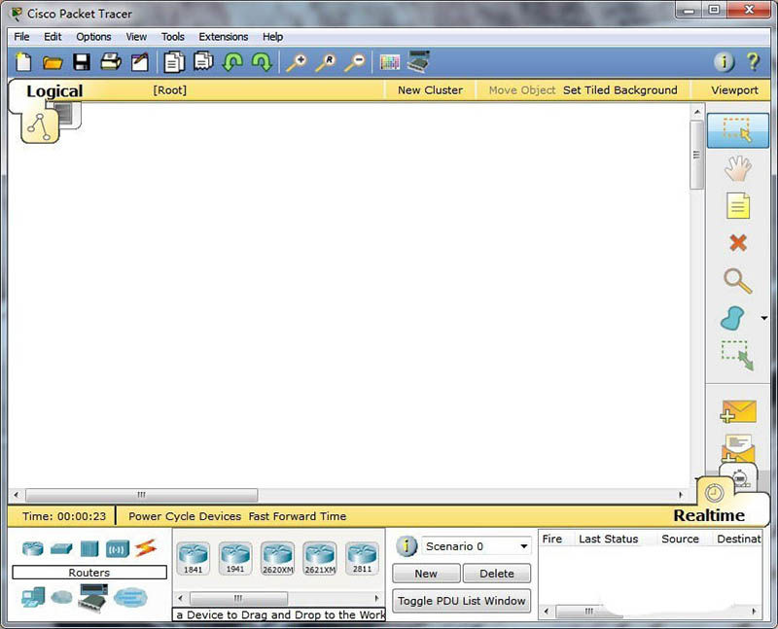Viewport: 778px width, 629px height.
Task: Open the Extensions menu
Action: (224, 37)
